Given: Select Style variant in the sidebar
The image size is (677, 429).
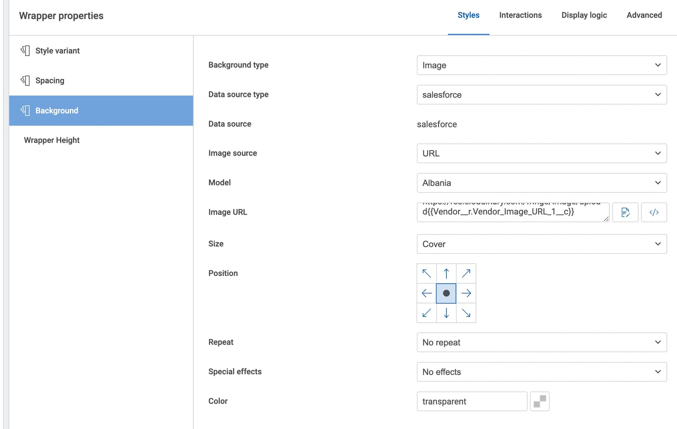Looking at the screenshot, I should [101, 50].
